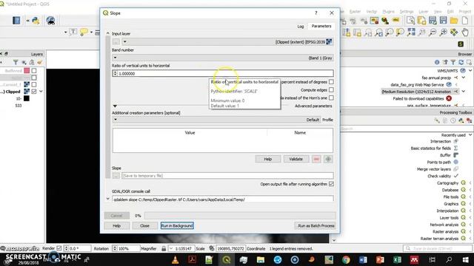Open the Layer Styling panel icon
Viewport: 474px width, 266px height.
click(39, 62)
